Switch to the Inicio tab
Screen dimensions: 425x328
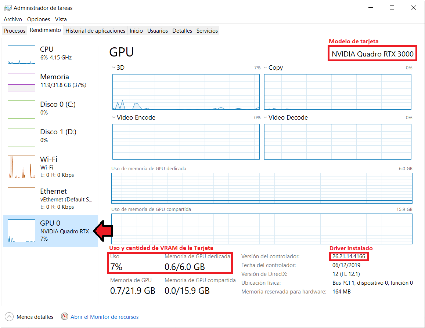pos(136,30)
